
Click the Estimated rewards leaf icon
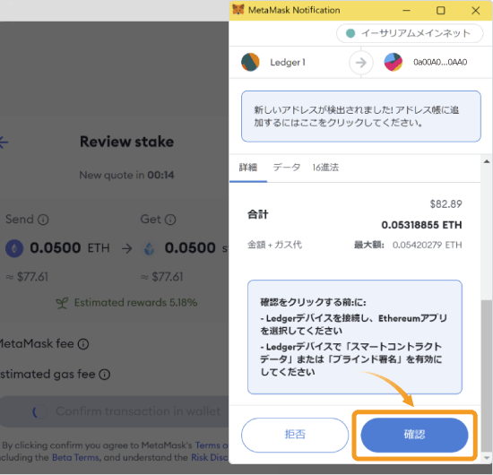(62, 303)
